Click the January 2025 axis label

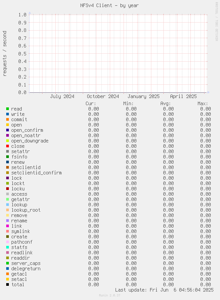pyautogui.click(x=143, y=96)
